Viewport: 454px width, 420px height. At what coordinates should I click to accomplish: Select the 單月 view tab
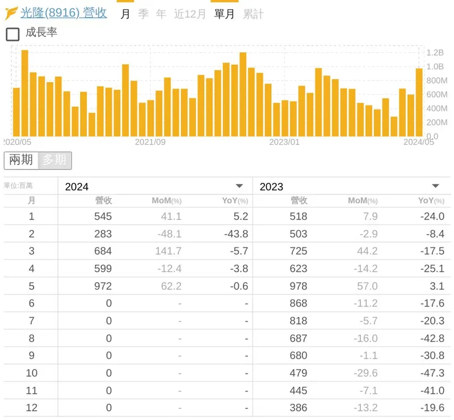(224, 14)
